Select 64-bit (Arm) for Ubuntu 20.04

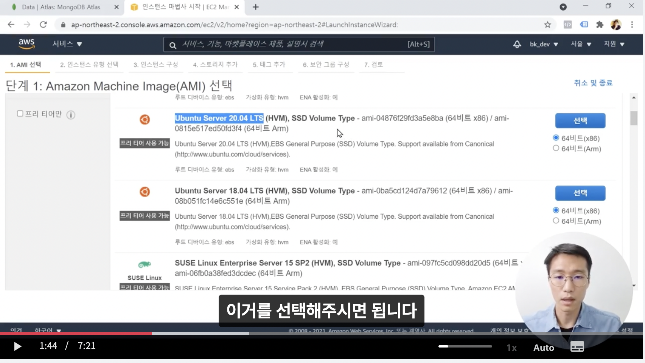(556, 148)
